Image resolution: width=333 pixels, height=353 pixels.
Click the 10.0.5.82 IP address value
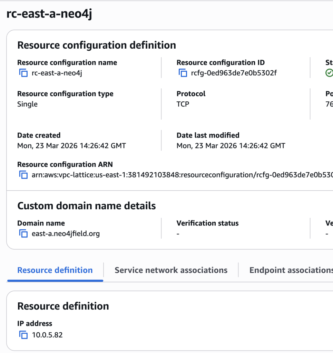[x=47, y=335]
